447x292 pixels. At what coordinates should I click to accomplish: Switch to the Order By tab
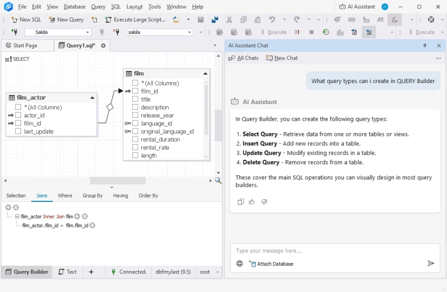point(148,196)
